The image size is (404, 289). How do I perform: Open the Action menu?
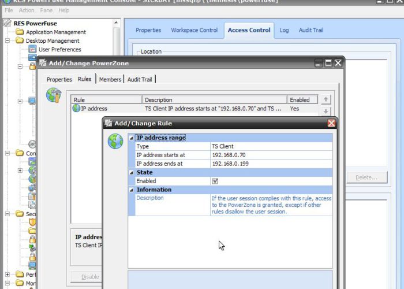coord(27,10)
